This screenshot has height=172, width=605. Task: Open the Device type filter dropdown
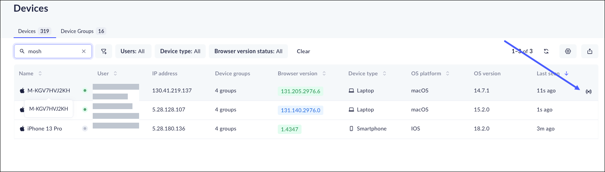pyautogui.click(x=180, y=51)
